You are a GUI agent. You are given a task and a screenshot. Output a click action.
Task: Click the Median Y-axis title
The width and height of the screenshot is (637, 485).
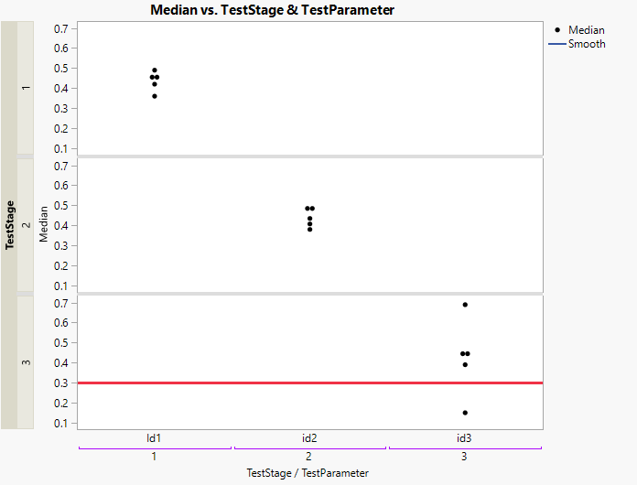coord(44,224)
